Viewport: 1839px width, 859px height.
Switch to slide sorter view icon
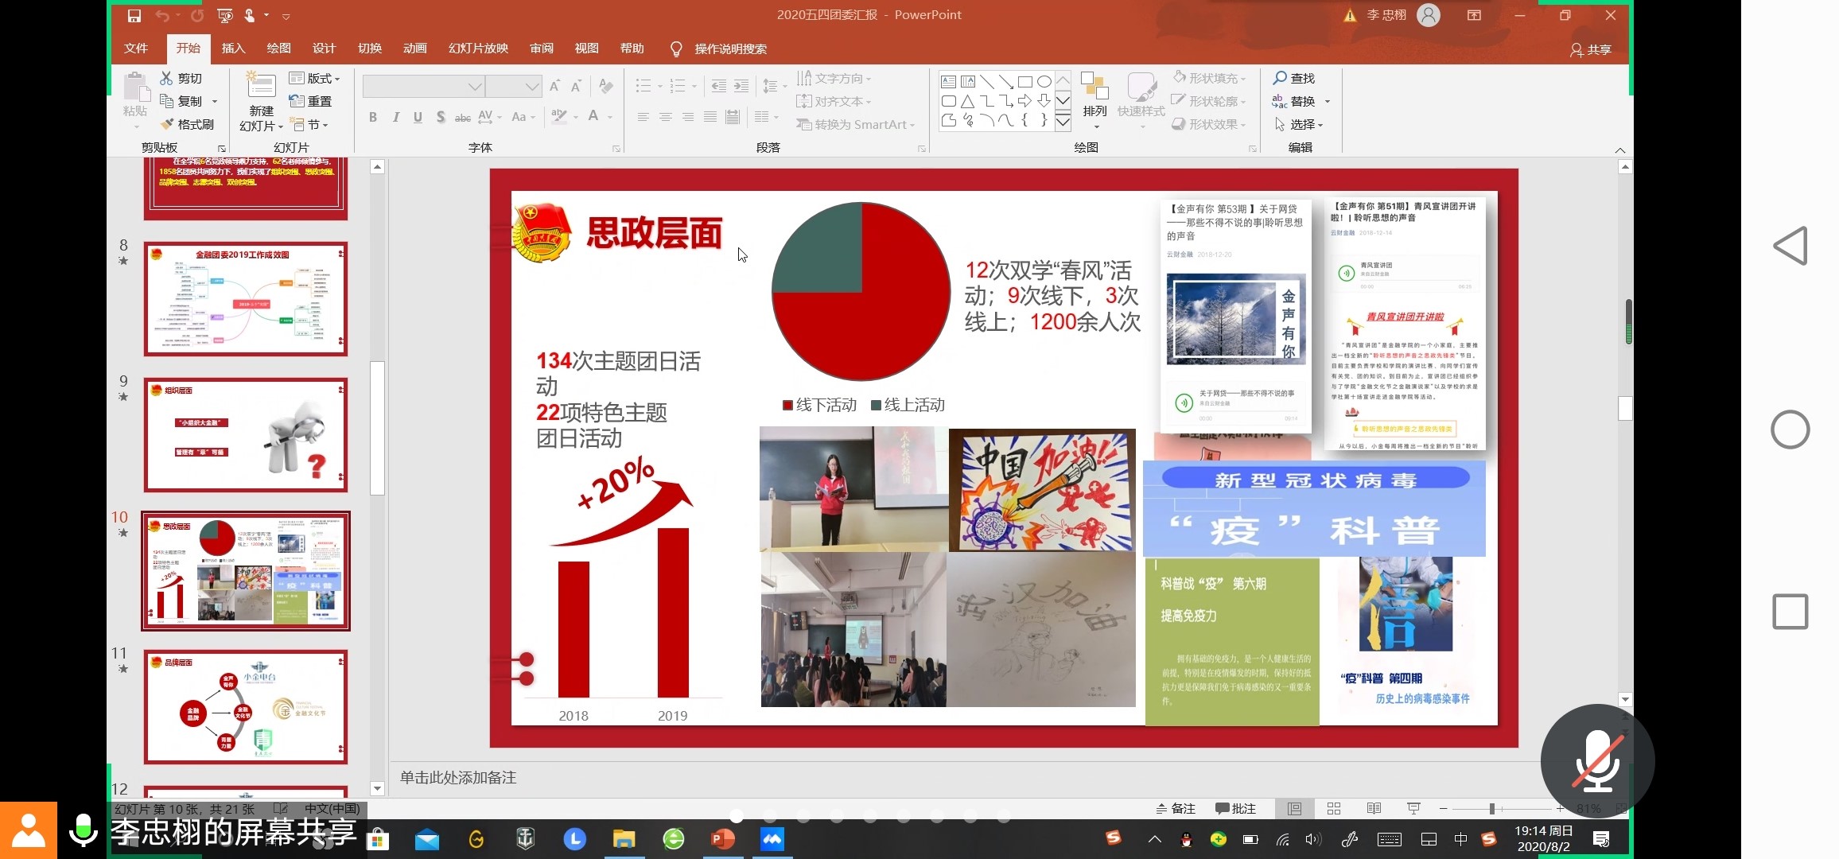click(1334, 808)
